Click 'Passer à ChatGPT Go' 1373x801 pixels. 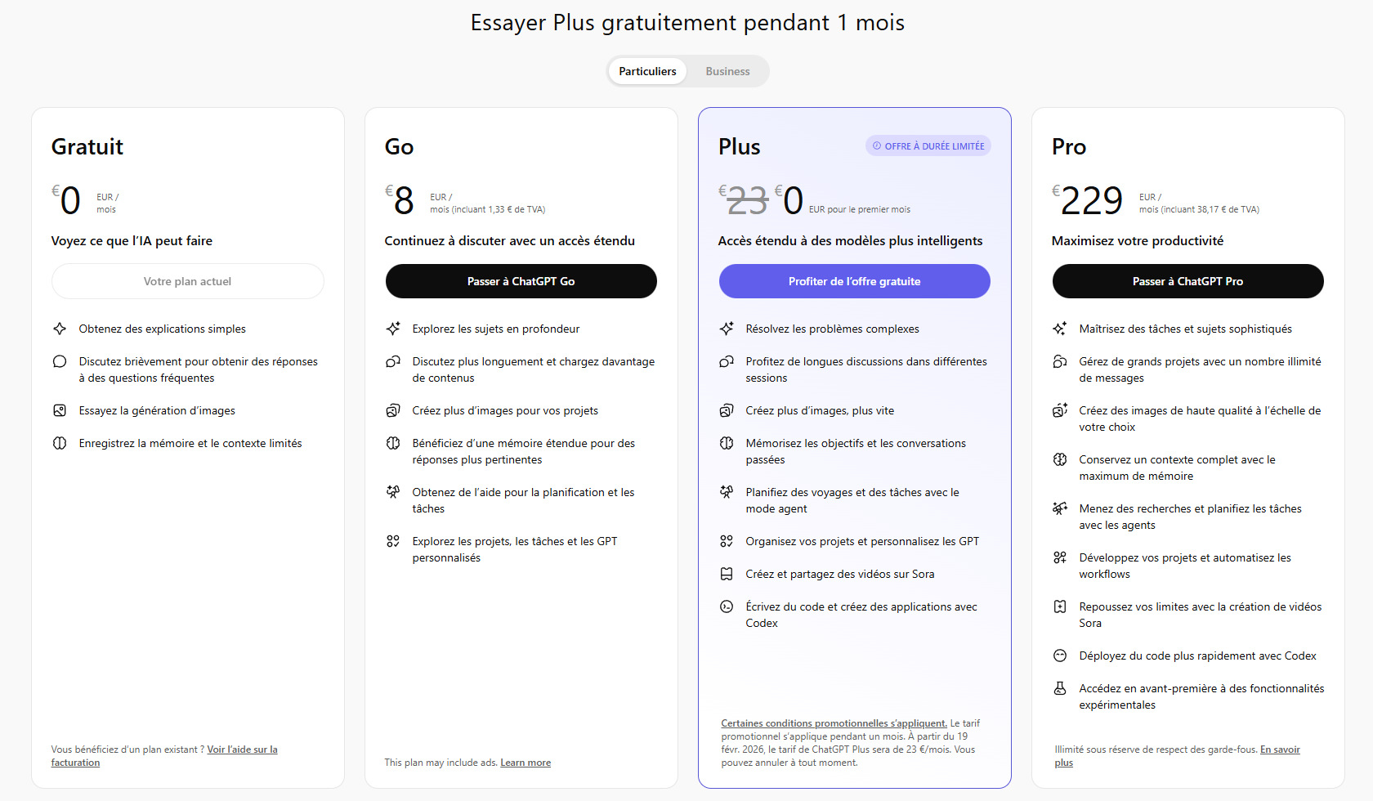click(521, 281)
